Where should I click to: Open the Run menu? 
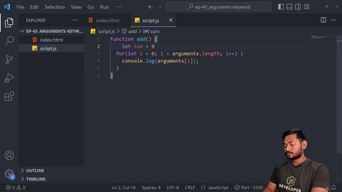point(104,7)
